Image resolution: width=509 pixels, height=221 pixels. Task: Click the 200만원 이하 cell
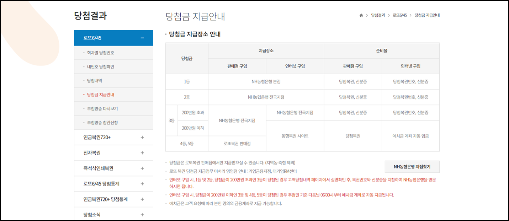pyautogui.click(x=193, y=128)
